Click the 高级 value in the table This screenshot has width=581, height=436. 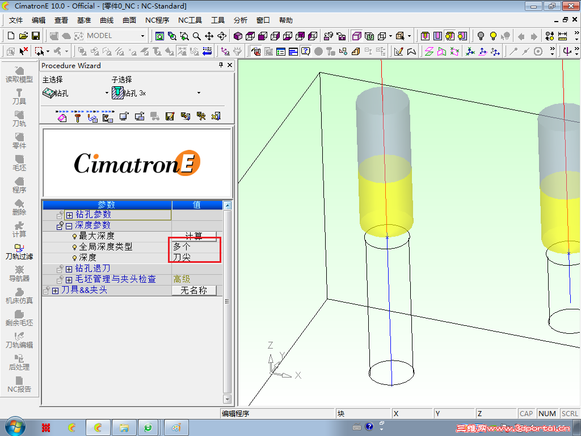(182, 279)
